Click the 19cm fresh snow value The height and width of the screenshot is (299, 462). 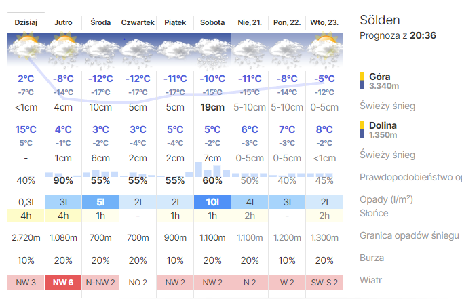click(x=212, y=107)
